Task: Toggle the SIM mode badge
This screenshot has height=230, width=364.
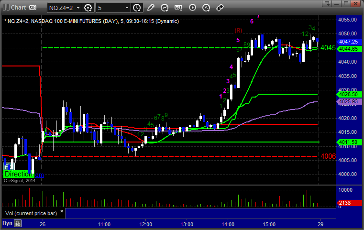Action: pyautogui.click(x=33, y=8)
